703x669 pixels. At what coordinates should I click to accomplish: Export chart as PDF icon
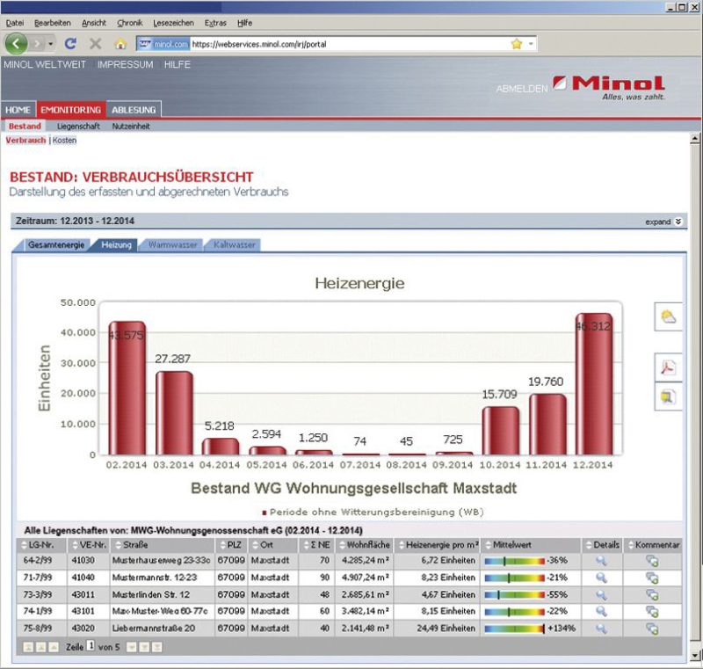(x=668, y=367)
